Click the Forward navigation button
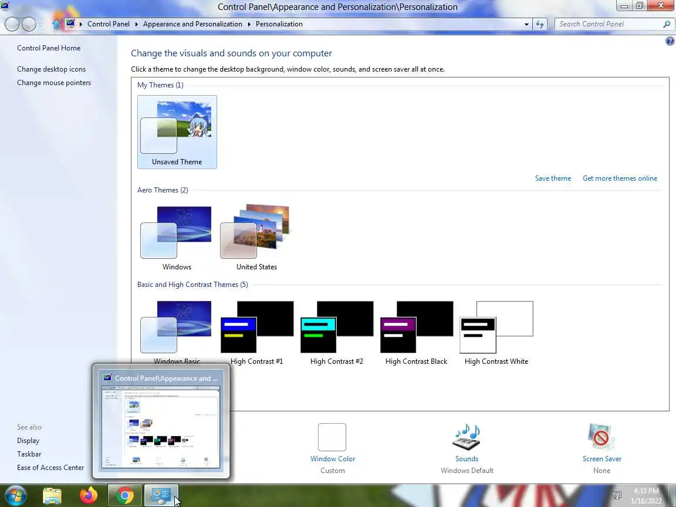 29,24
